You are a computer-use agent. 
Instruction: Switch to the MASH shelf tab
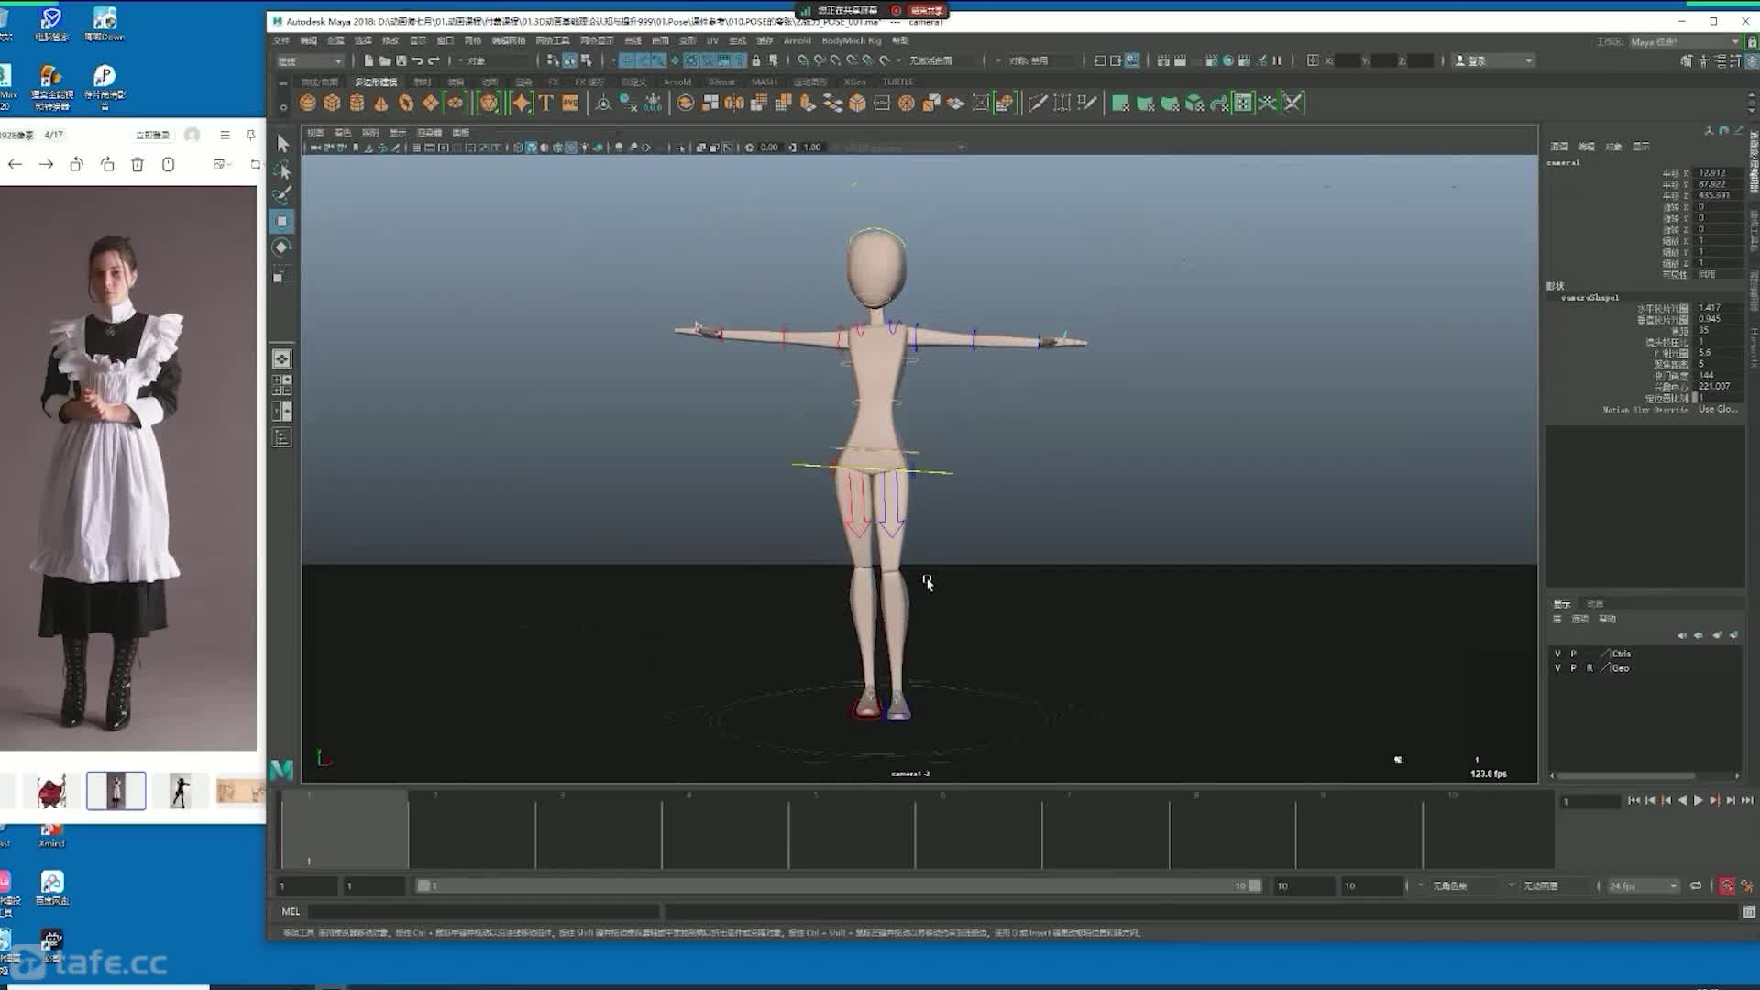point(764,82)
